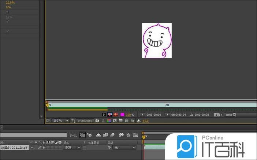Click the timeline search input field
Image resolution: width=257 pixels, height=160 pixels.
click(34, 135)
